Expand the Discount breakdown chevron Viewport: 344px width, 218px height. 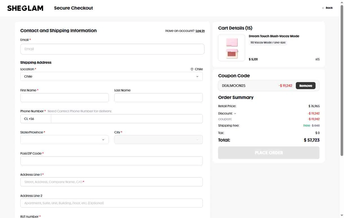[x=235, y=113]
